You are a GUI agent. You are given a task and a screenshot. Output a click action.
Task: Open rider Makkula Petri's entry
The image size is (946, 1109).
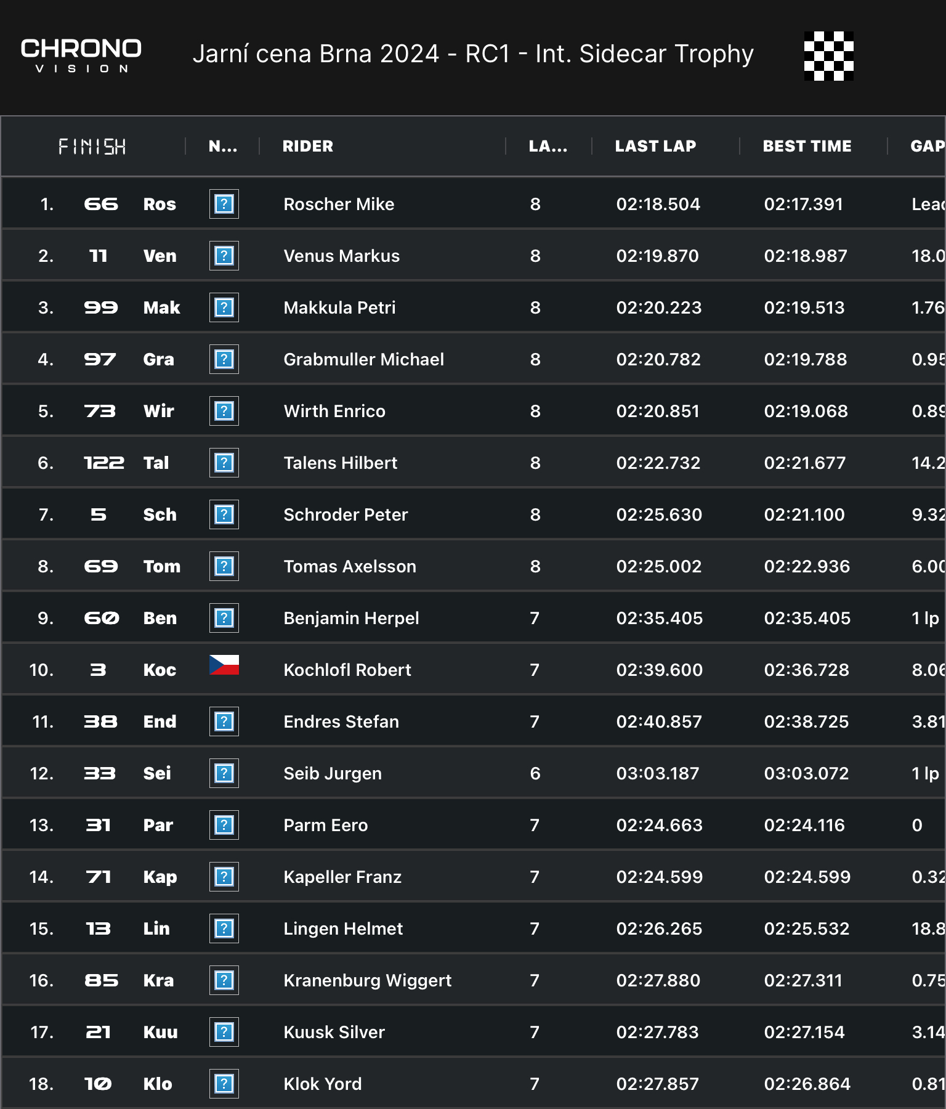(x=339, y=307)
